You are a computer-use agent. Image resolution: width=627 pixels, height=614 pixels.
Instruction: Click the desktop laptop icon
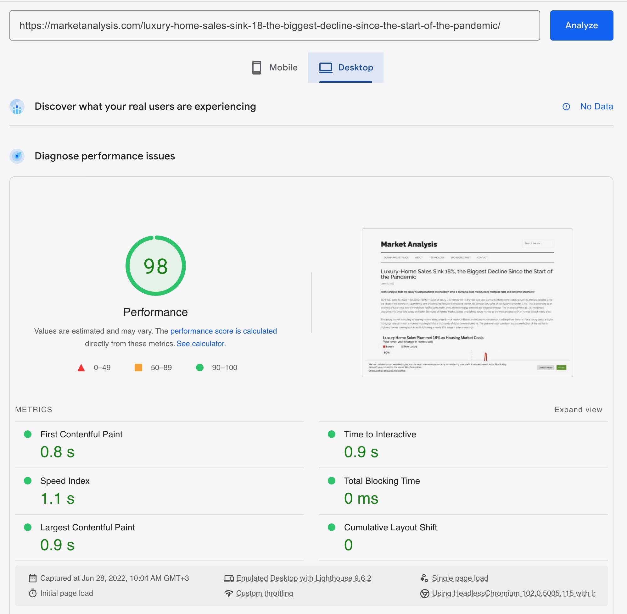pyautogui.click(x=325, y=67)
